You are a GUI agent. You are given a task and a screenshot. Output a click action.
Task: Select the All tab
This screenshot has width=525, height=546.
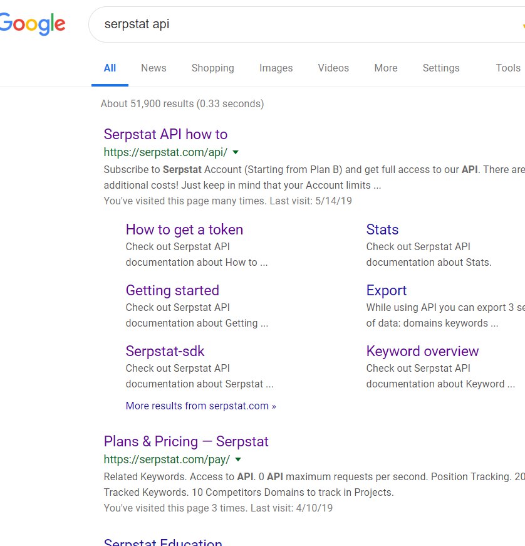(x=110, y=68)
